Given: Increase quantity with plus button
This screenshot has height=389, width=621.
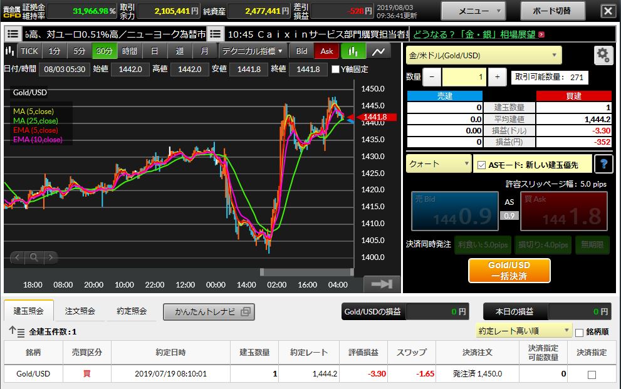Looking at the screenshot, I should [498, 77].
